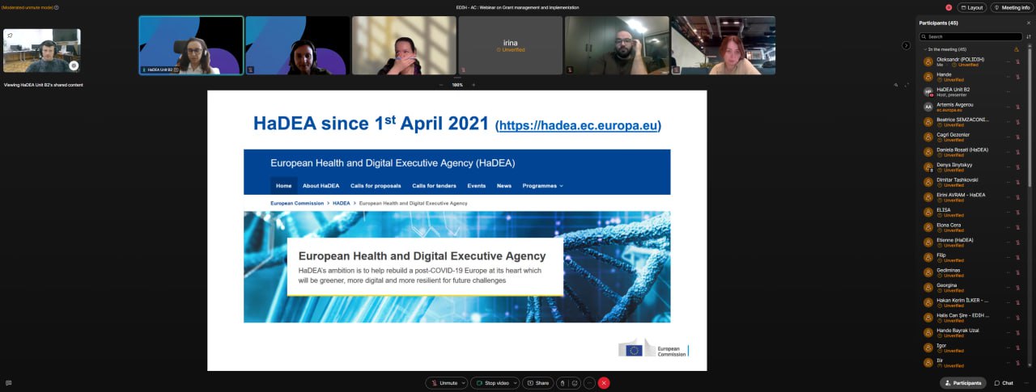Click the raise hand icon

563,383
